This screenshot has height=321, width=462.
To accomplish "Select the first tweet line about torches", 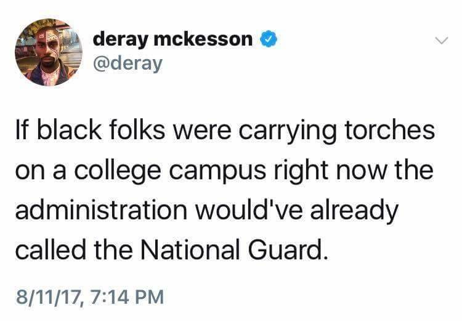I will 225,131.
